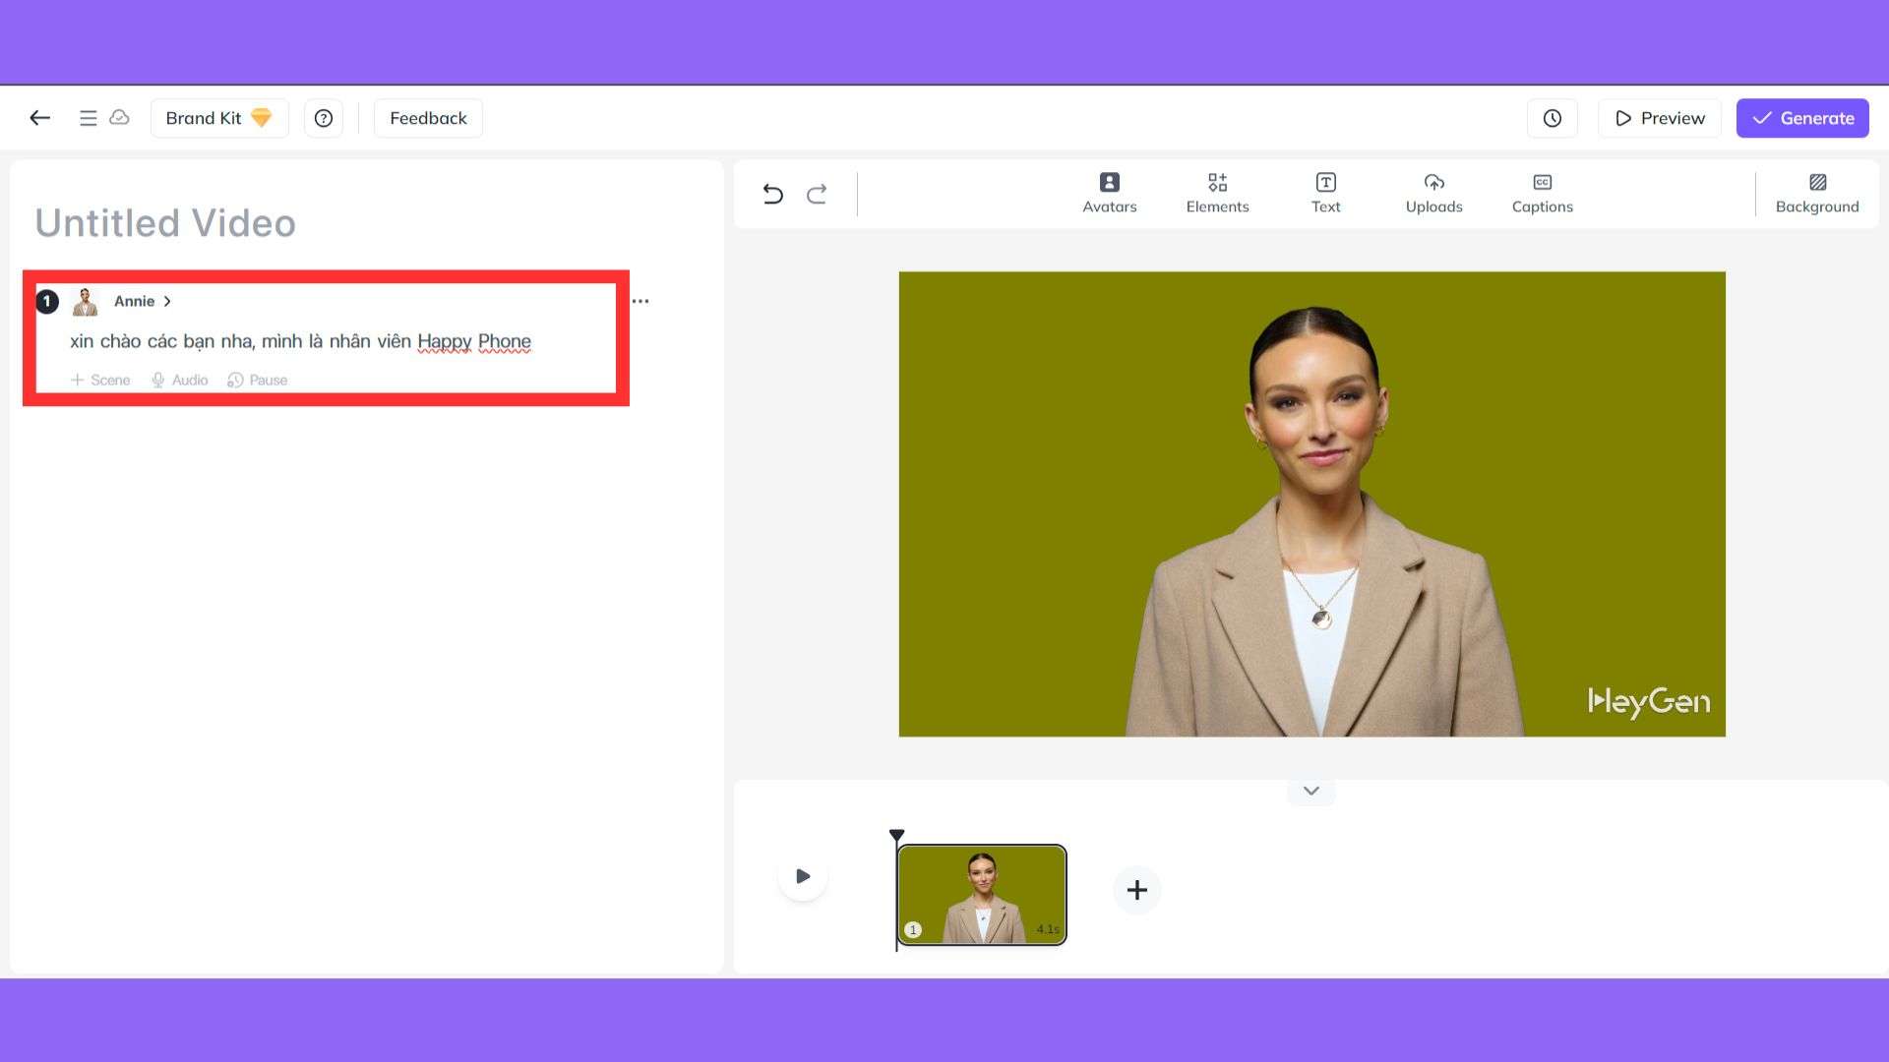This screenshot has height=1062, width=1889.
Task: Open scene three-dots more options
Action: click(640, 301)
